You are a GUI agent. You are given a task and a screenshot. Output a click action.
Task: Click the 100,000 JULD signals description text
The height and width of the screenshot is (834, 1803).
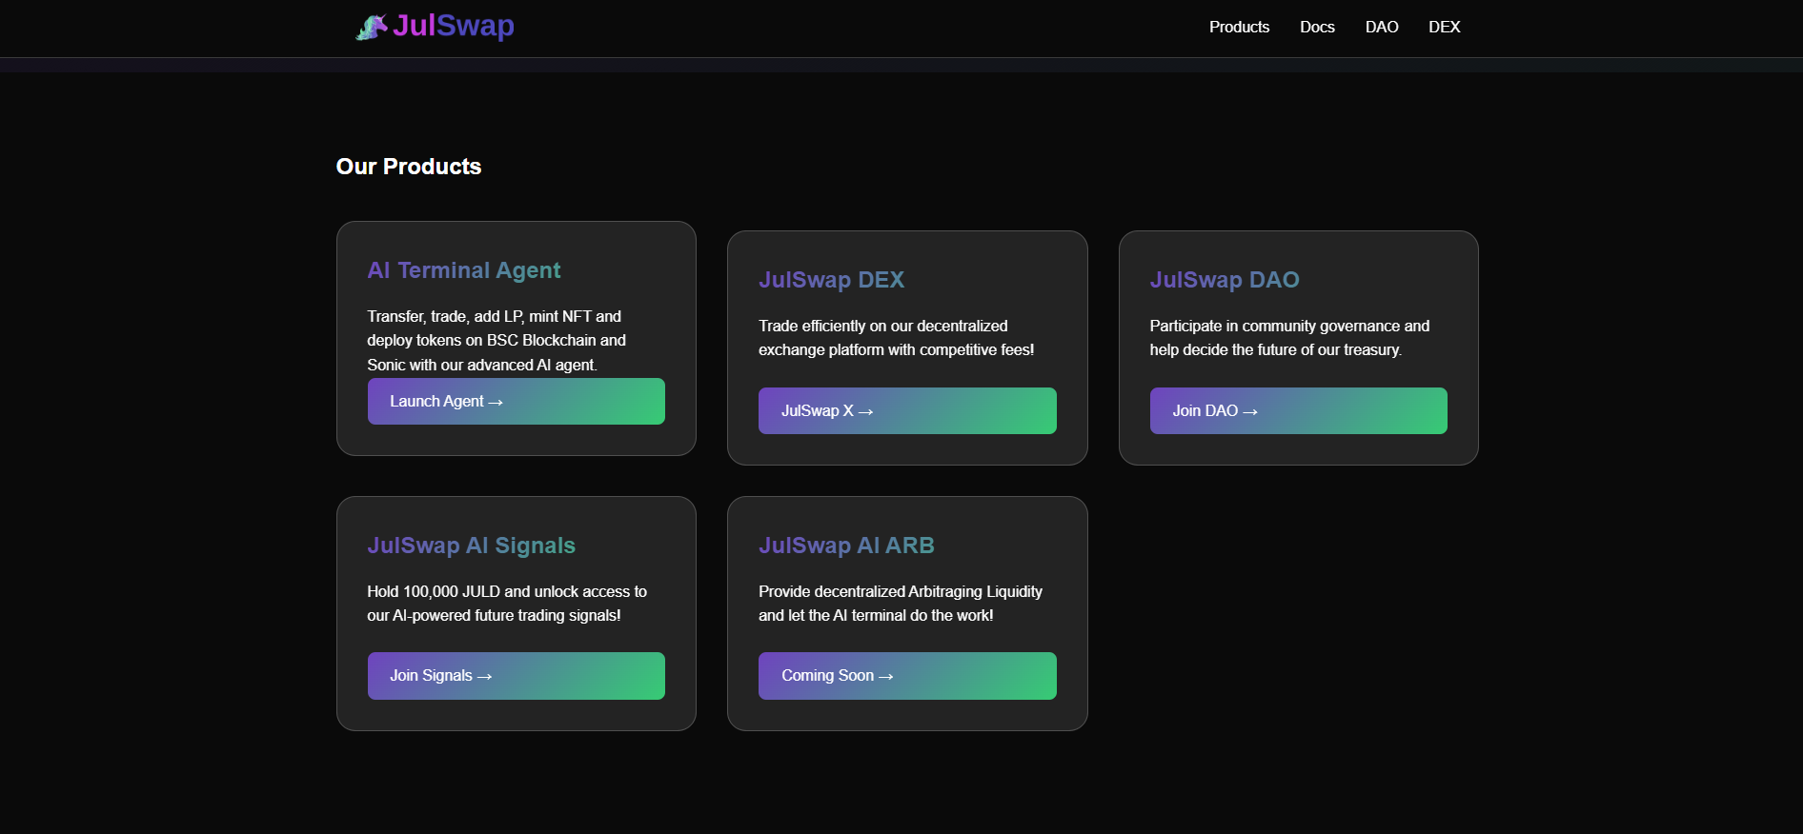pos(506,604)
